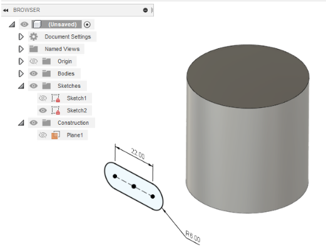Click the Sketch1 sketch icon
326x247 pixels.
pyautogui.click(x=56, y=98)
